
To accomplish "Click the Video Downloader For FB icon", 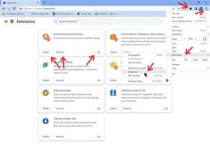I will tap(113, 93).
